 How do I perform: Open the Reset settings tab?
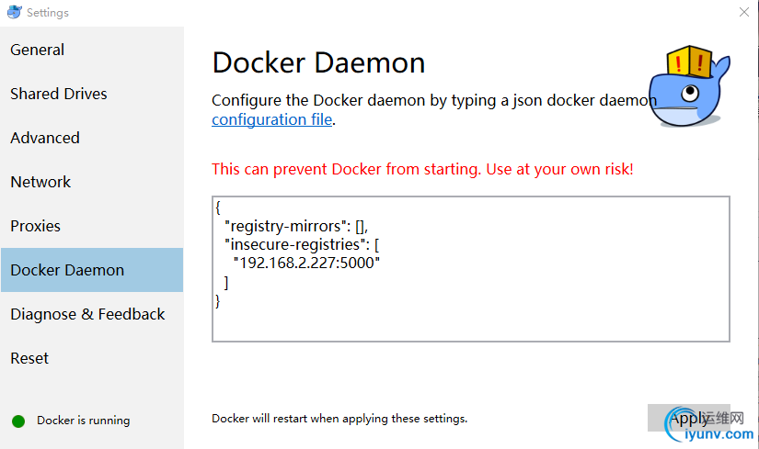coord(91,358)
